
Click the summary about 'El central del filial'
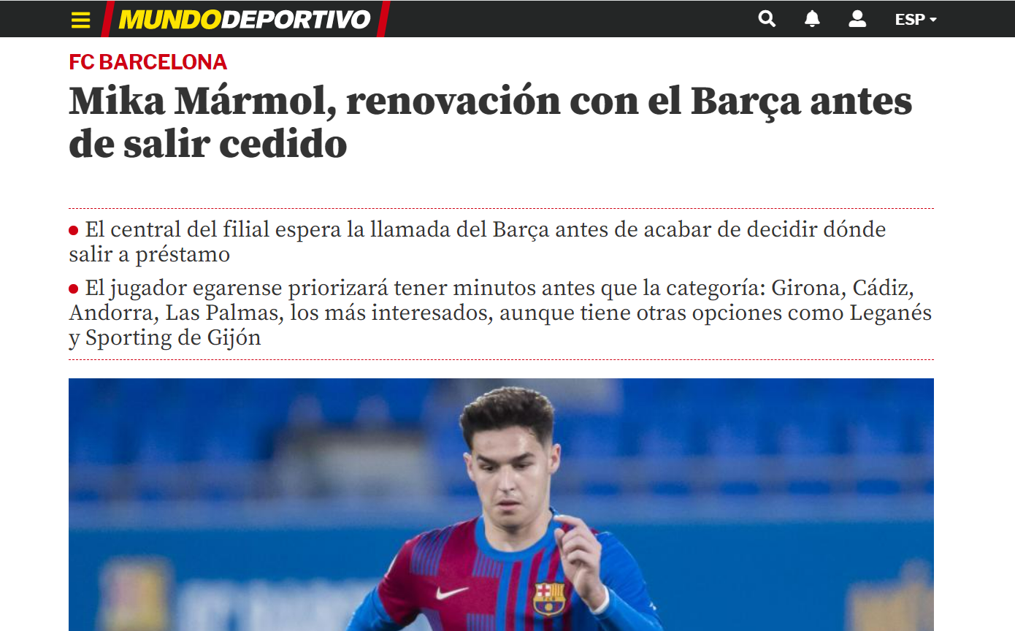click(x=478, y=242)
